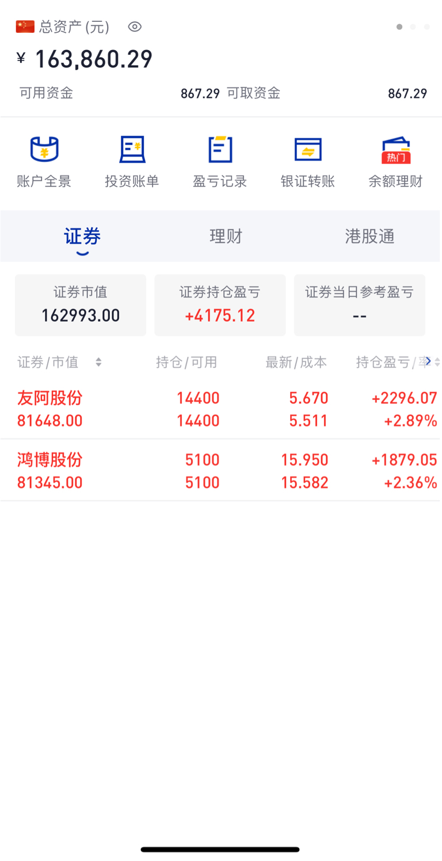Sort the list by the 证券/市值 column arrows
The height and width of the screenshot is (861, 442).
98,362
